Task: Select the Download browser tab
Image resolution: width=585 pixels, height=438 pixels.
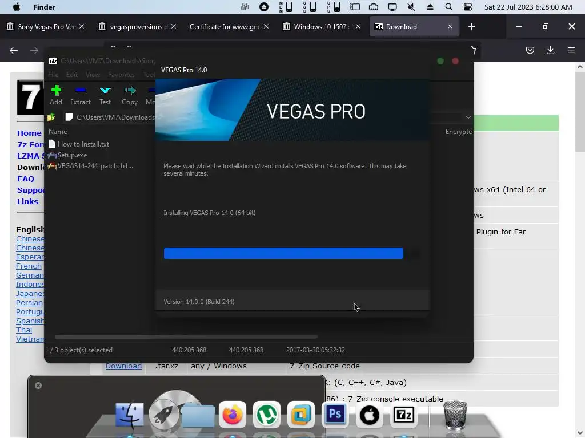Action: 414,26
